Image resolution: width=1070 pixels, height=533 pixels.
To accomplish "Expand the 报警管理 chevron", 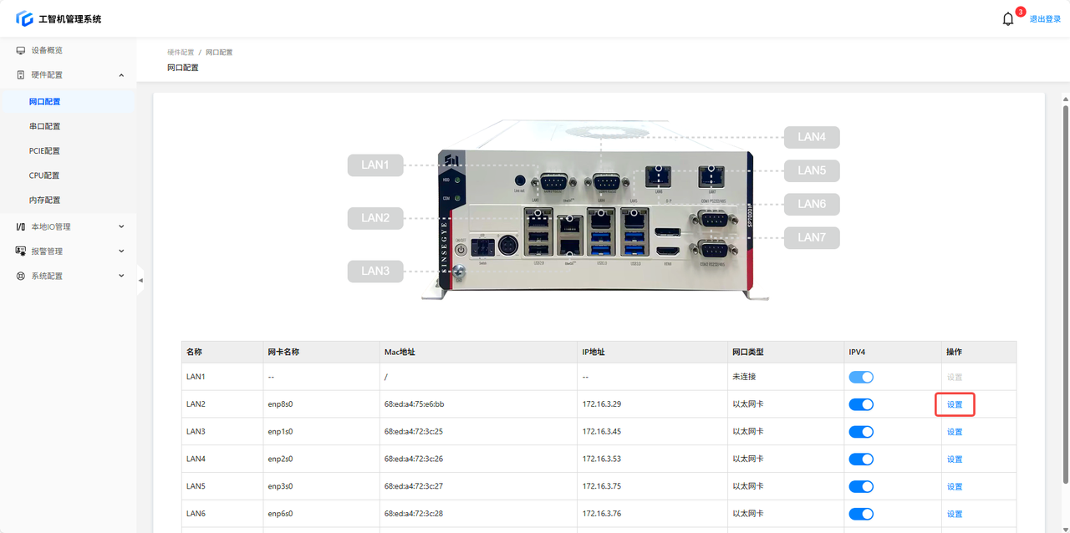I will click(x=121, y=251).
